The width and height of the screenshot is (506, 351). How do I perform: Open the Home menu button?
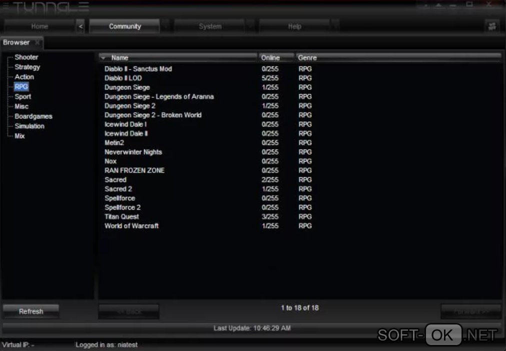point(39,26)
